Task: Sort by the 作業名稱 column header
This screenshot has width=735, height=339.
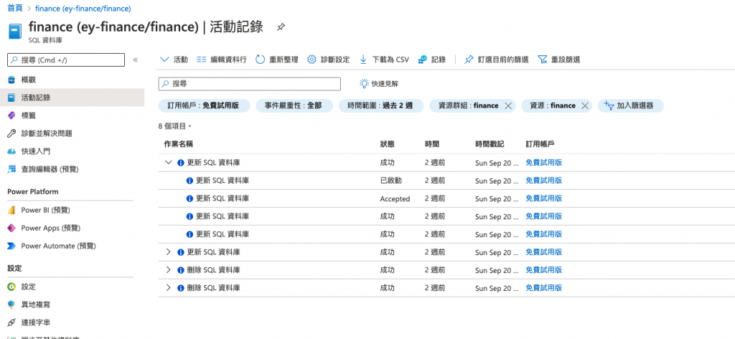Action: pyautogui.click(x=178, y=144)
